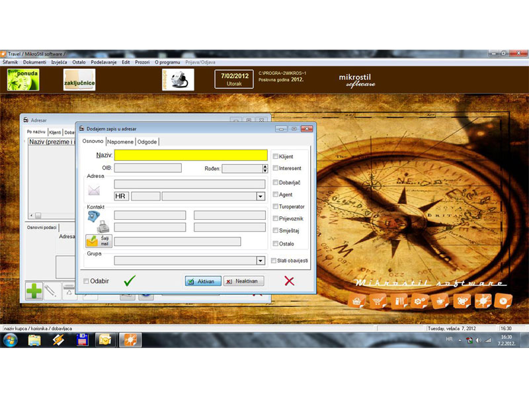This screenshot has width=529, height=397.
Task: Click the red X cancel icon
Action: [289, 281]
